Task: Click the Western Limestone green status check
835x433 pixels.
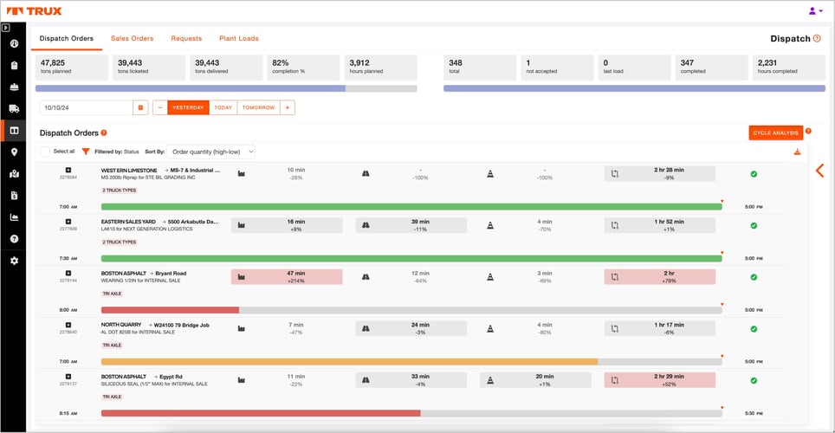Action: pyautogui.click(x=754, y=174)
